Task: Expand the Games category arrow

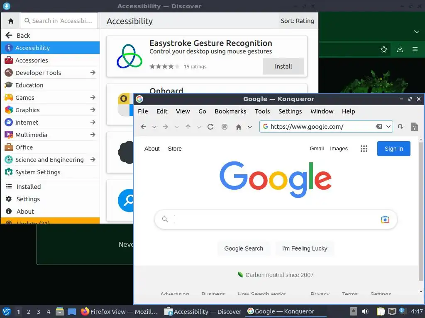Action: 93,97
